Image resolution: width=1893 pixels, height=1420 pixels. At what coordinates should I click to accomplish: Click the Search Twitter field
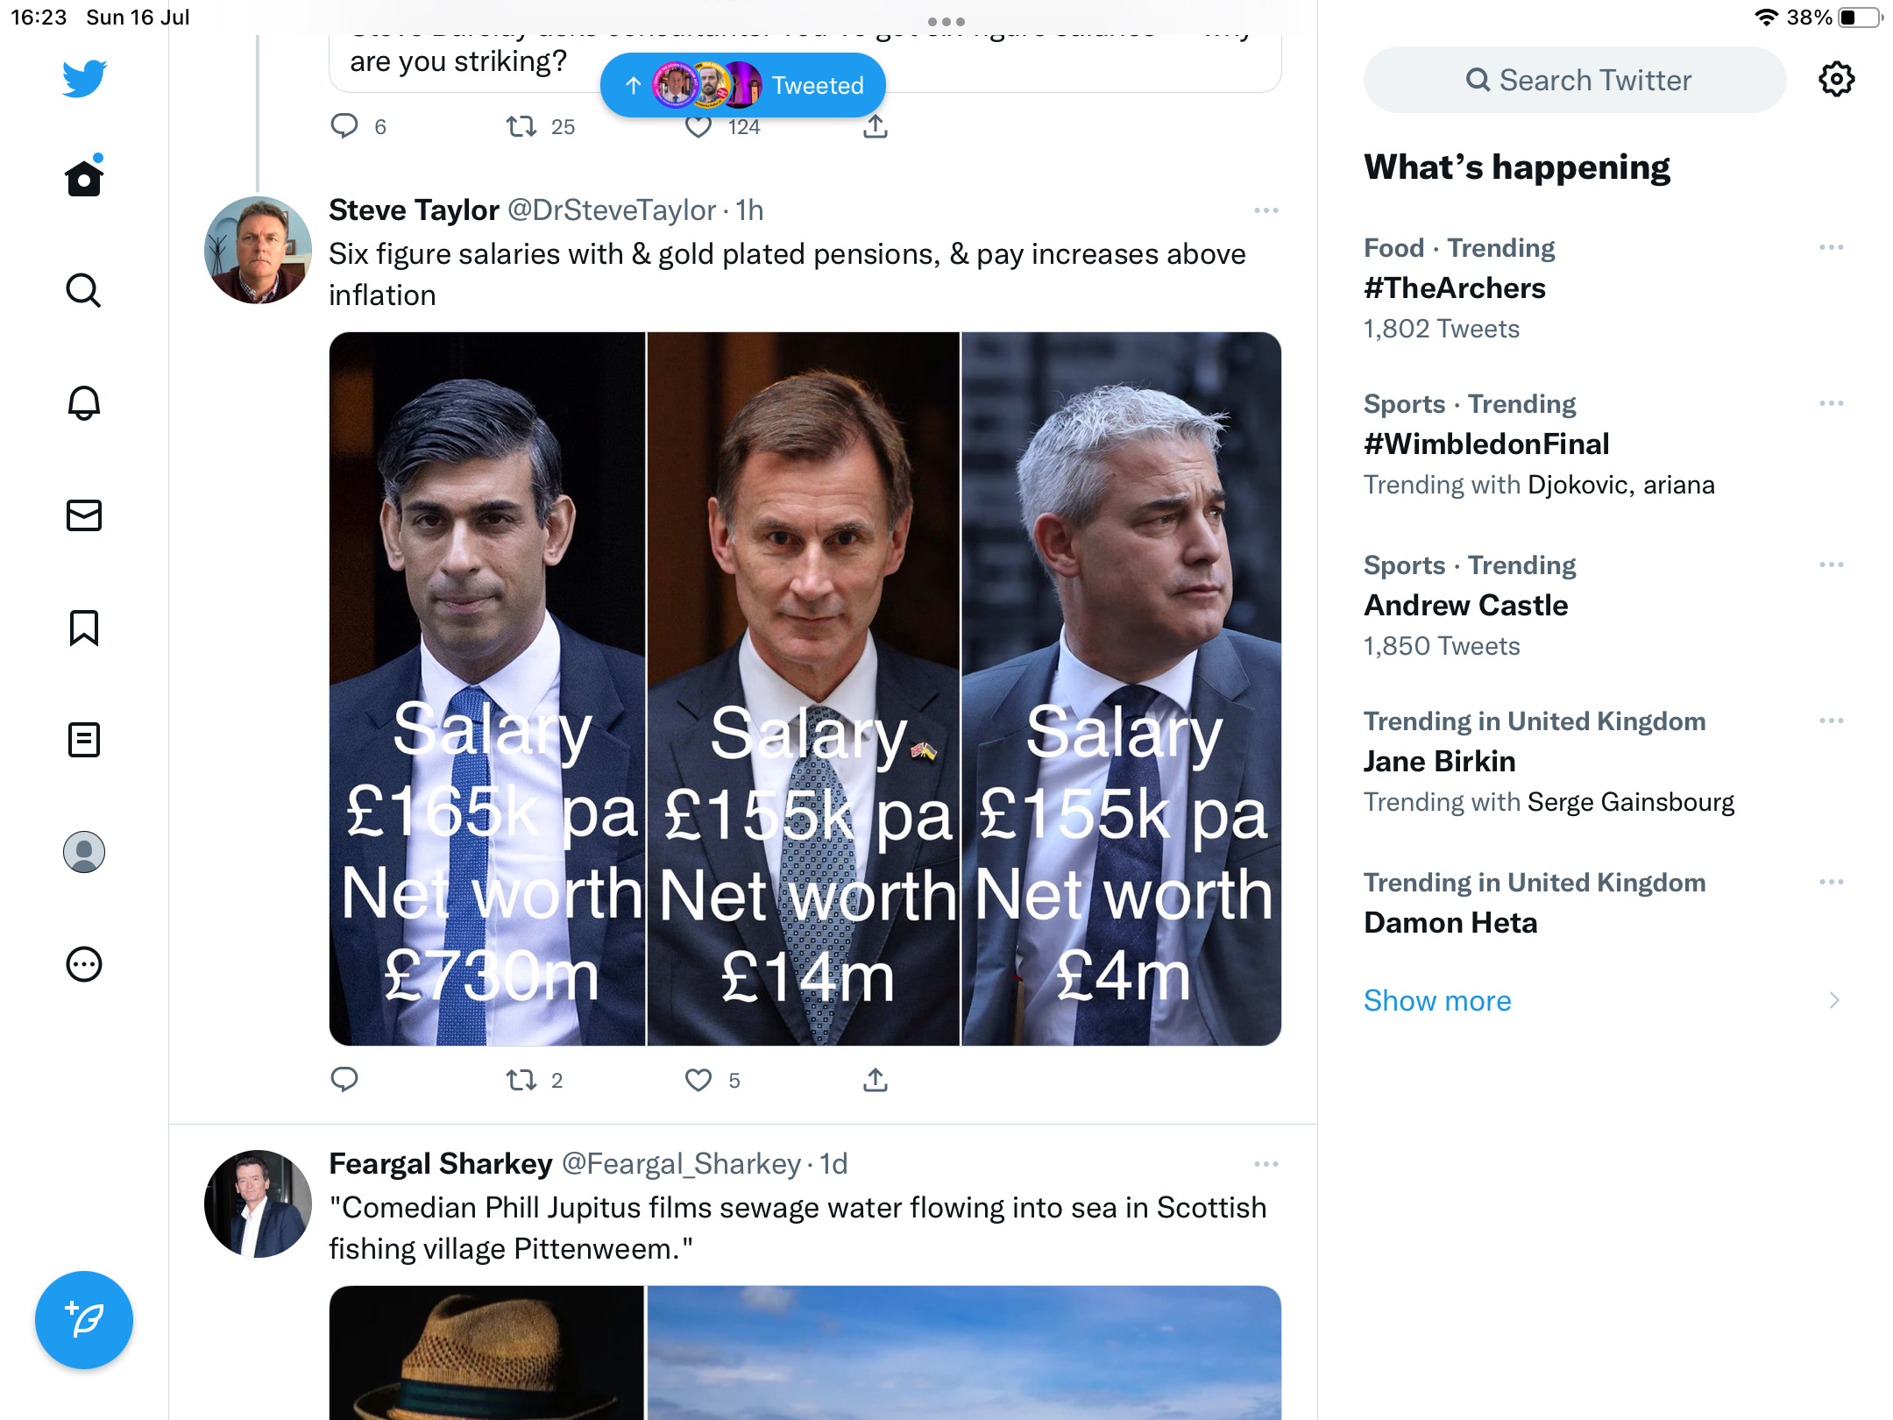pos(1575,80)
